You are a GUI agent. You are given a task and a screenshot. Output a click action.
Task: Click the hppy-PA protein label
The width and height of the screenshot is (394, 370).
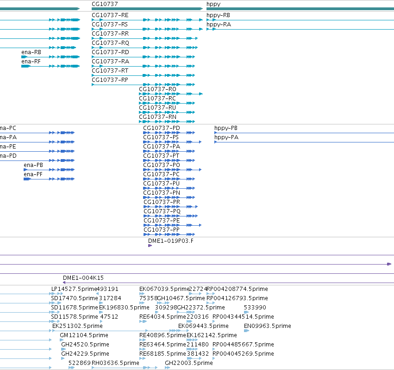point(226,137)
